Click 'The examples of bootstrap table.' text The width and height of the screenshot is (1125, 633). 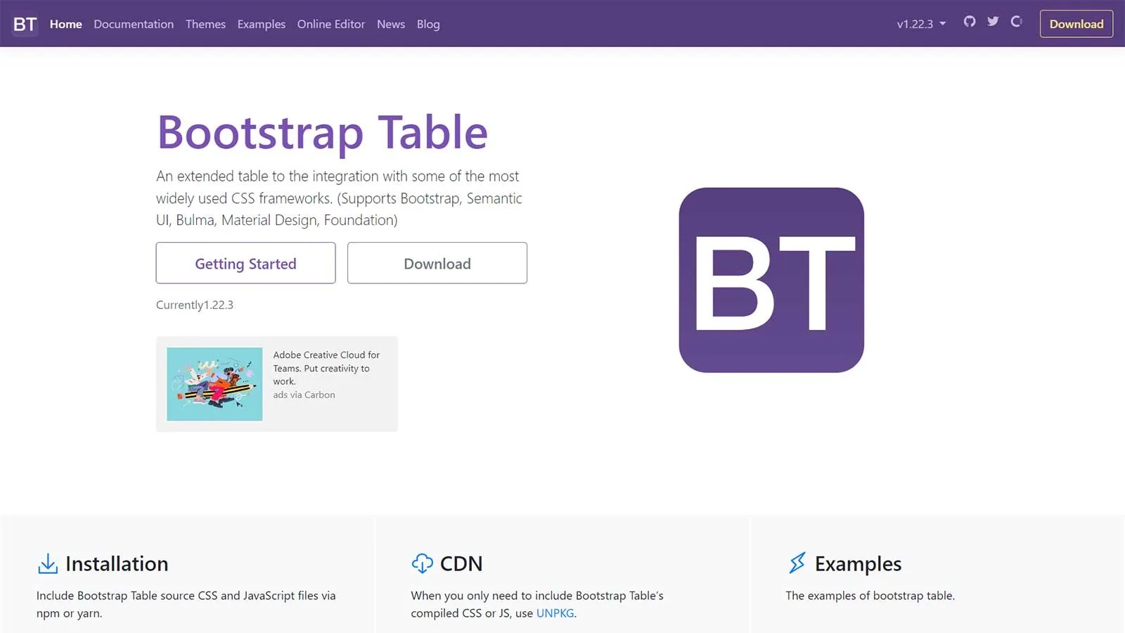point(870,596)
